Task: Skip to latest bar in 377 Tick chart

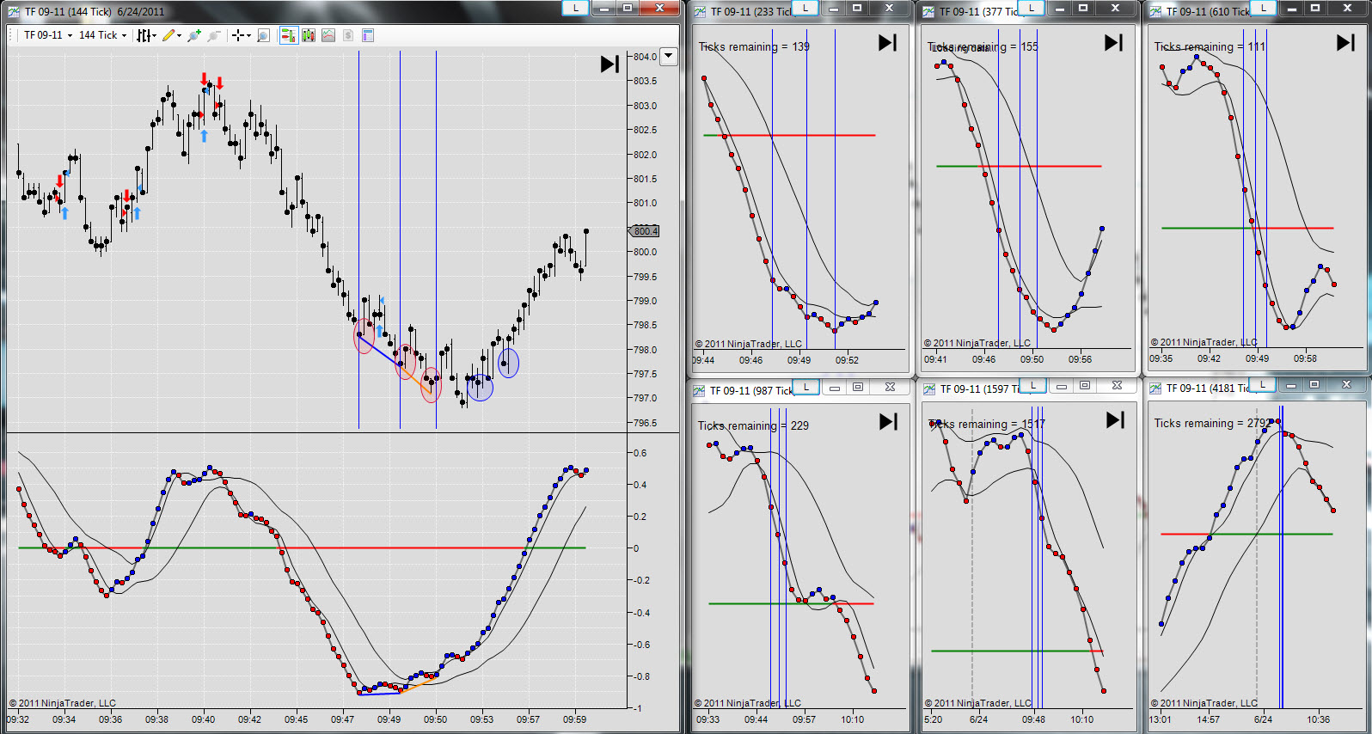Action: tap(1113, 43)
